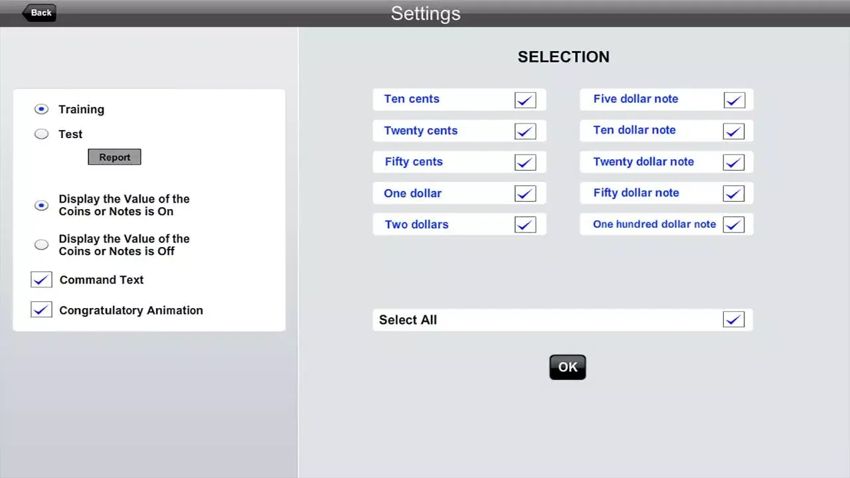Uncheck the Ten cents checkbox
This screenshot has height=478, width=850.
click(x=525, y=100)
